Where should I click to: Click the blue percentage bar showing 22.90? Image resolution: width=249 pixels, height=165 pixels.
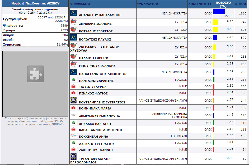(219, 12)
